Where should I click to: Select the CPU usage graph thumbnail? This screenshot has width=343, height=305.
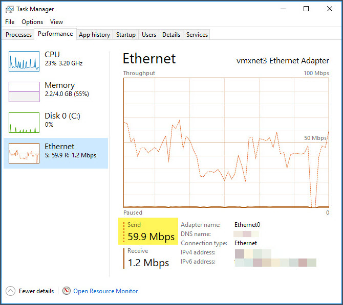point(24,61)
